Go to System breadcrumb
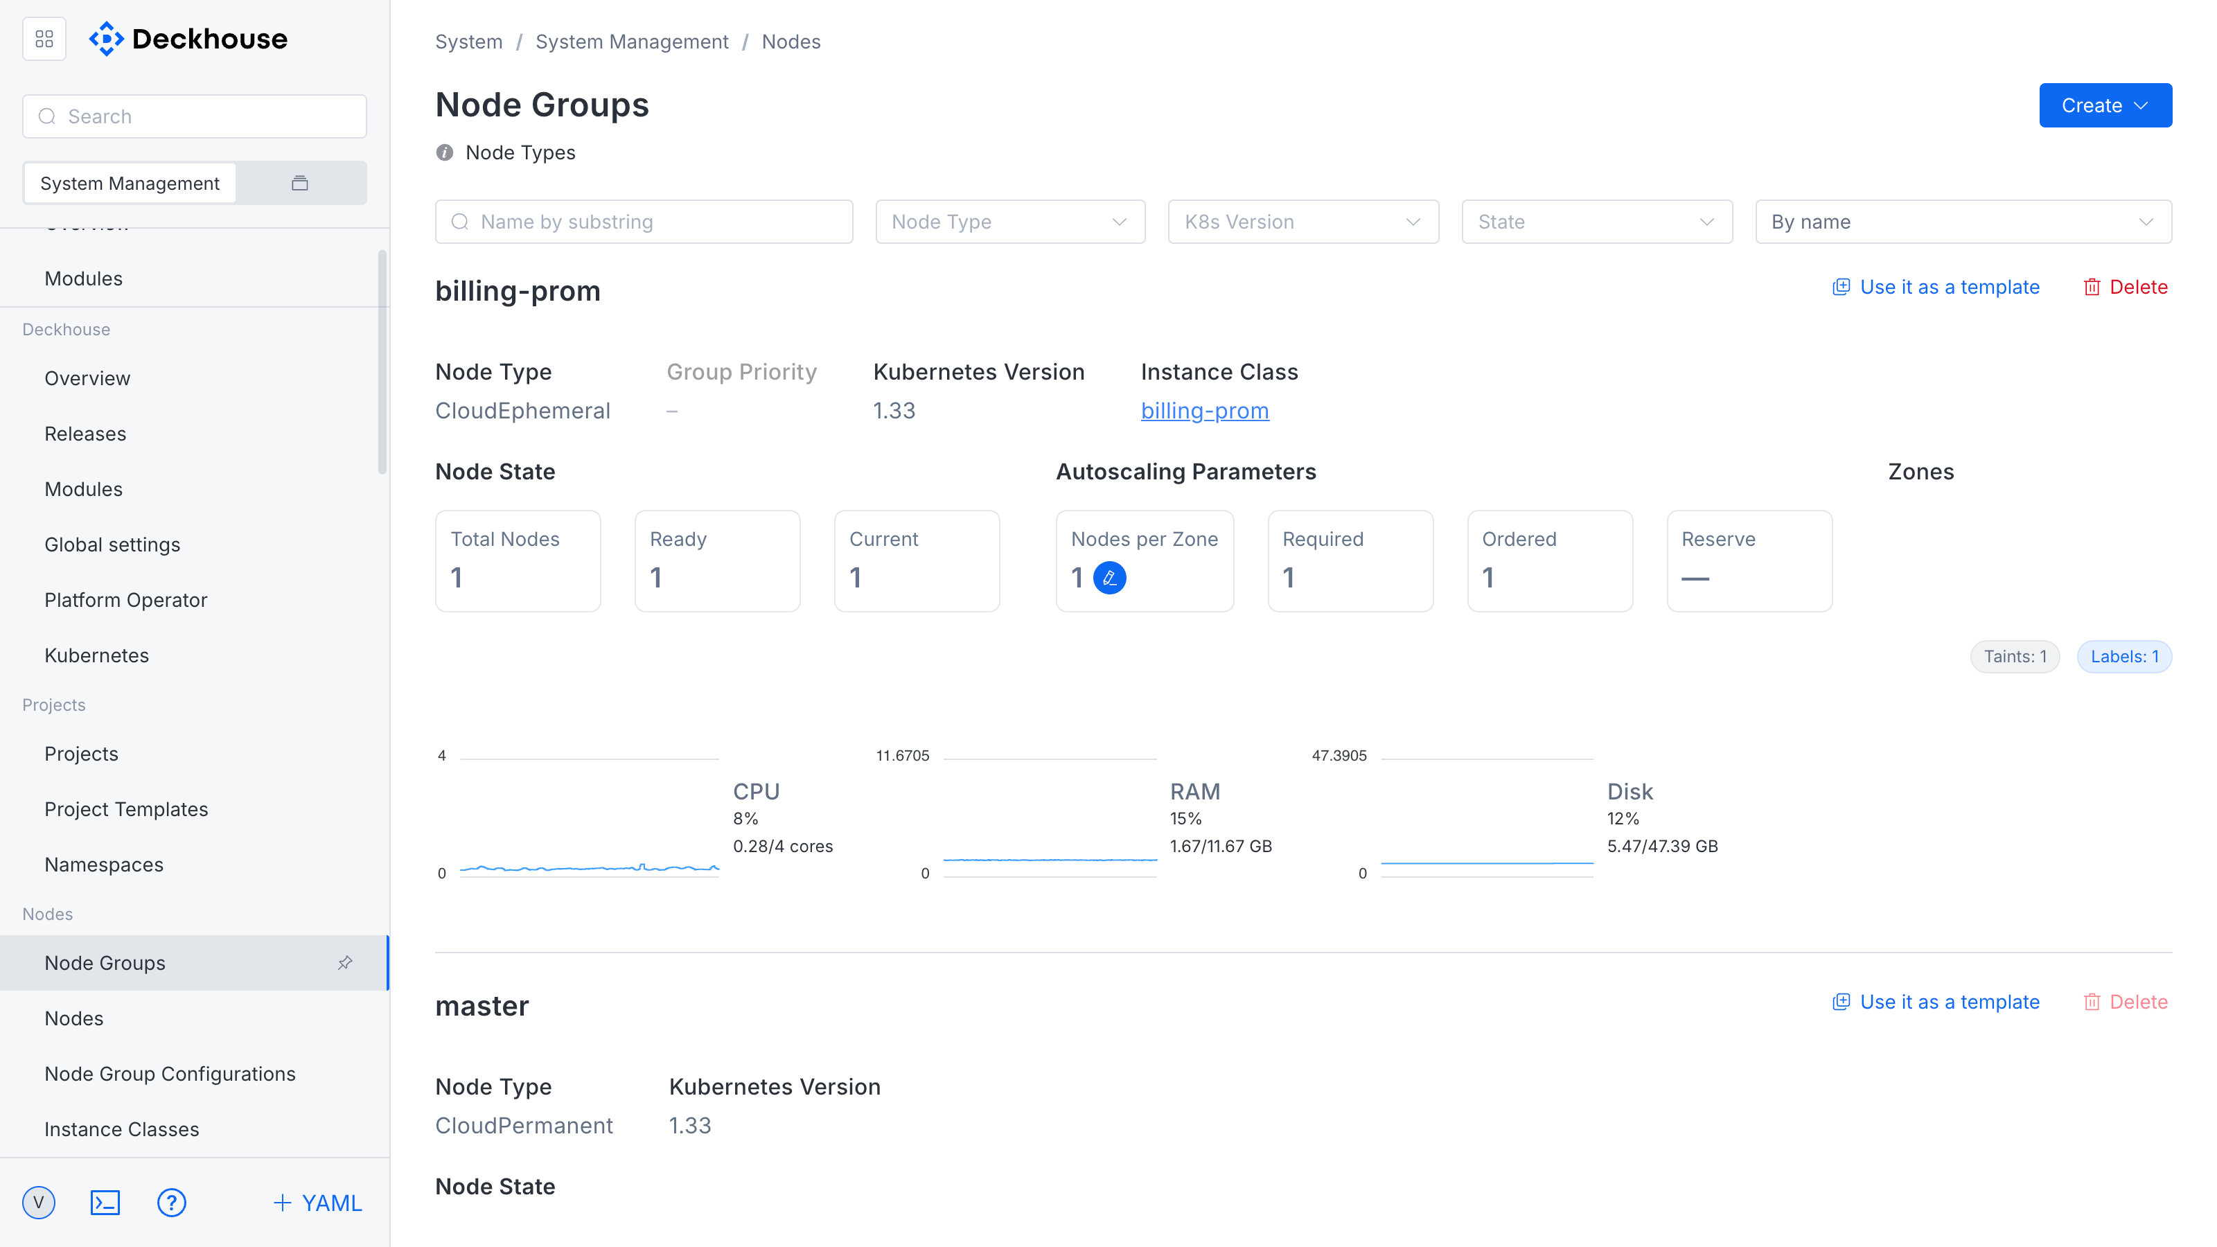The height and width of the screenshot is (1247, 2217). click(x=468, y=42)
